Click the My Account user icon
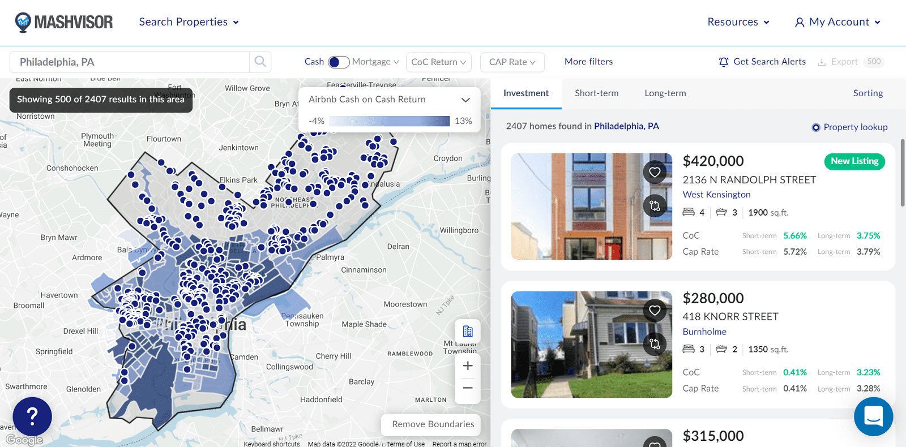This screenshot has width=906, height=447. tap(800, 22)
